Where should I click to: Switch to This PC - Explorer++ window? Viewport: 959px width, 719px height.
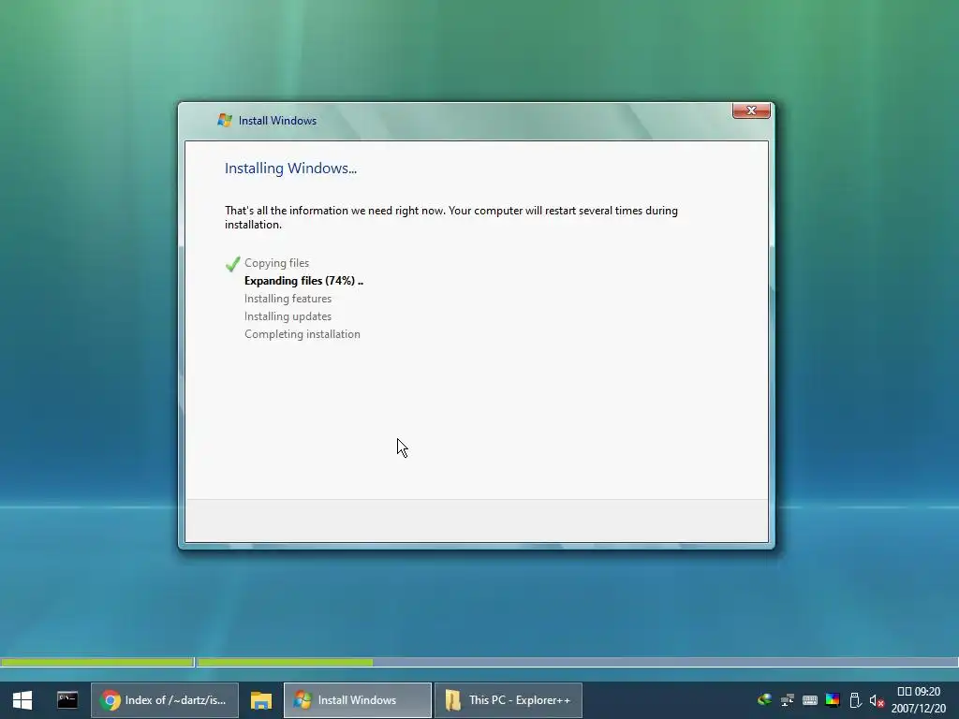click(509, 700)
